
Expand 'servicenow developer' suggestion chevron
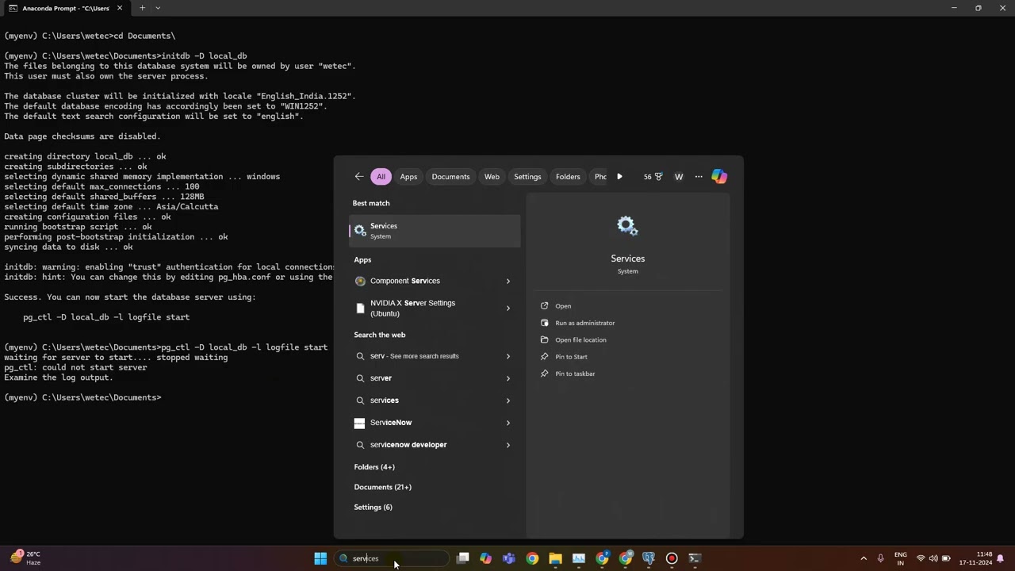(508, 445)
